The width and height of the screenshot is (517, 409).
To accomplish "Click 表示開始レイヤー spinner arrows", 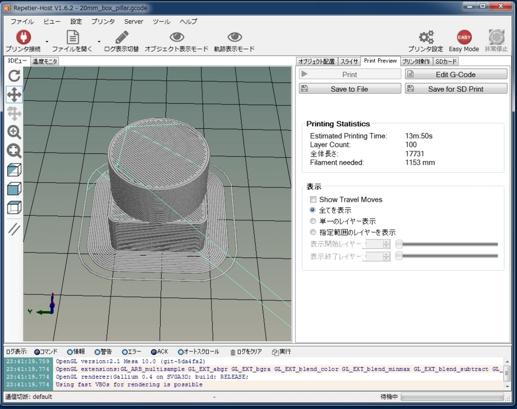I will [x=386, y=244].
